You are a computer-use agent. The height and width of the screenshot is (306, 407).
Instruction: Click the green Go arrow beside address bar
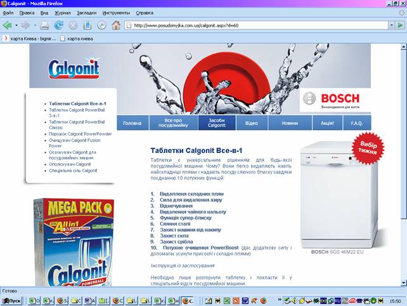[x=400, y=25]
